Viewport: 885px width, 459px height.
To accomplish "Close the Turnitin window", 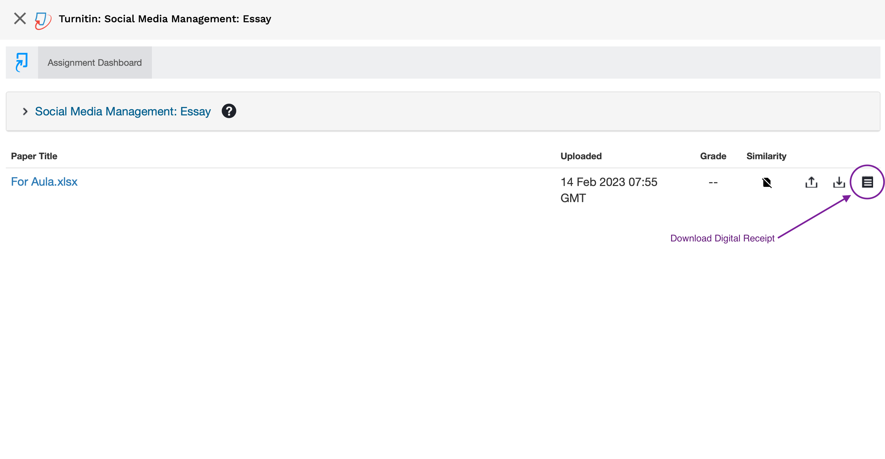I will tap(20, 19).
